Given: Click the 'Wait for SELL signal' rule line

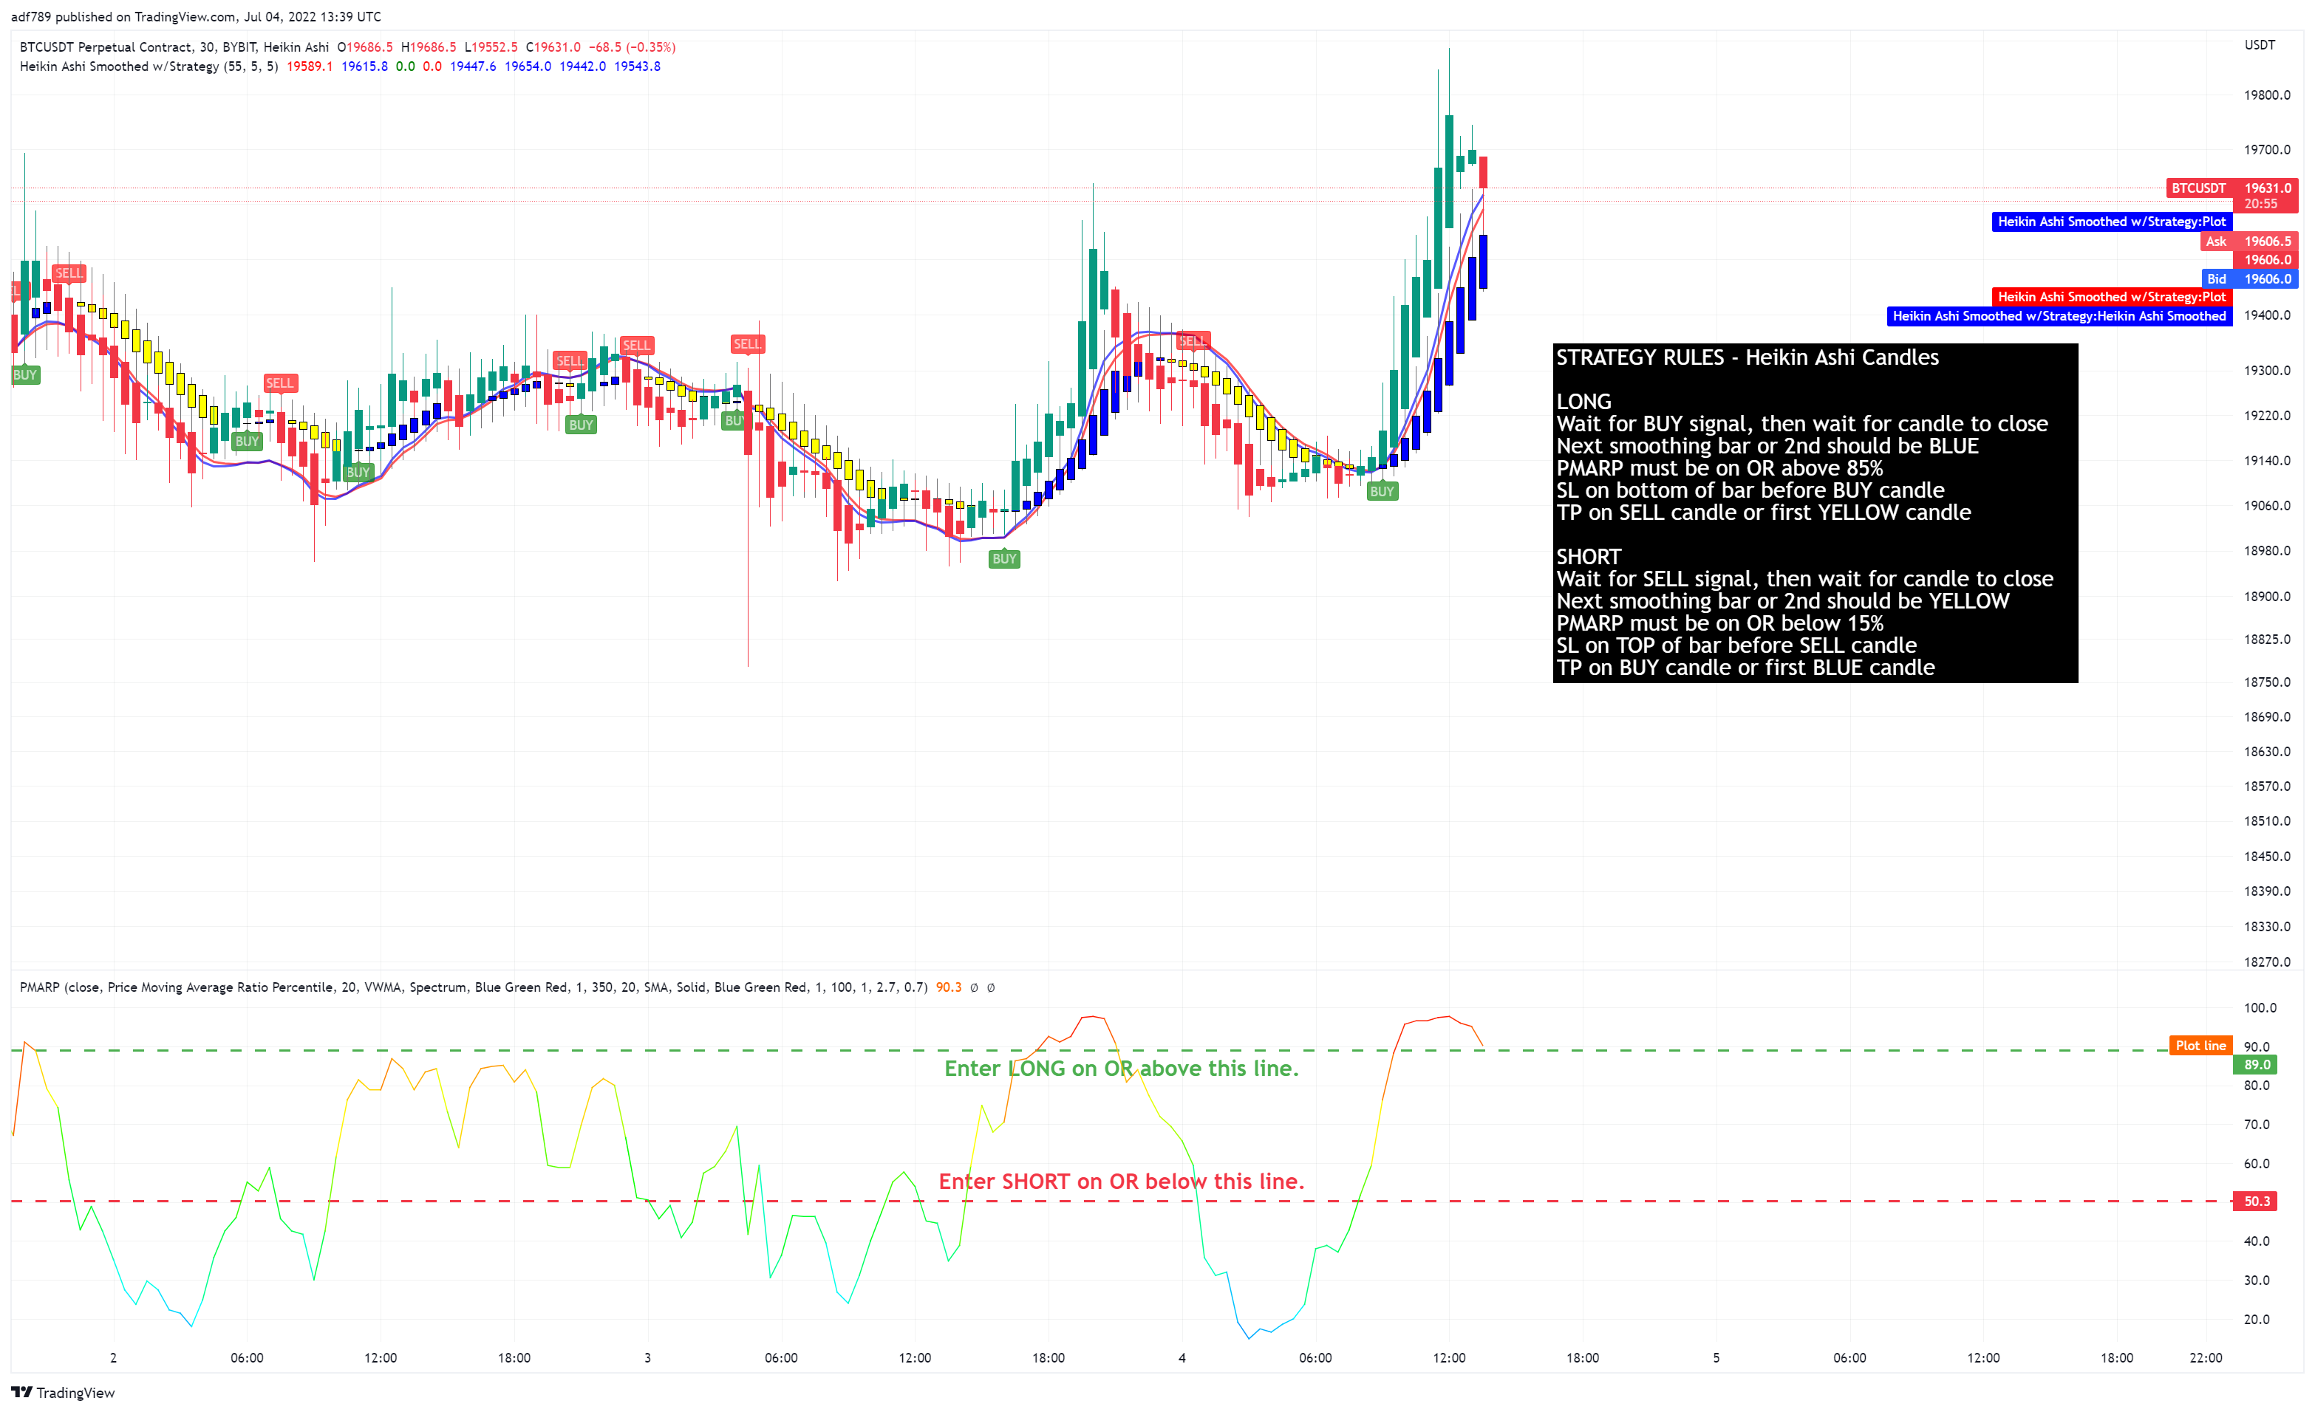Looking at the screenshot, I should 1805,579.
